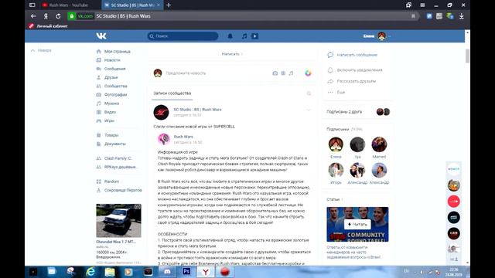
Task: Open Music in left sidebar
Action: [111, 103]
